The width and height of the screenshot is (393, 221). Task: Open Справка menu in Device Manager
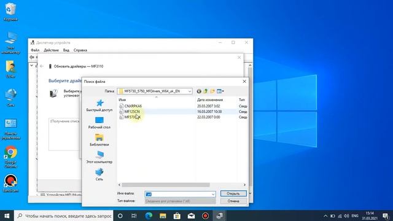tap(80, 50)
